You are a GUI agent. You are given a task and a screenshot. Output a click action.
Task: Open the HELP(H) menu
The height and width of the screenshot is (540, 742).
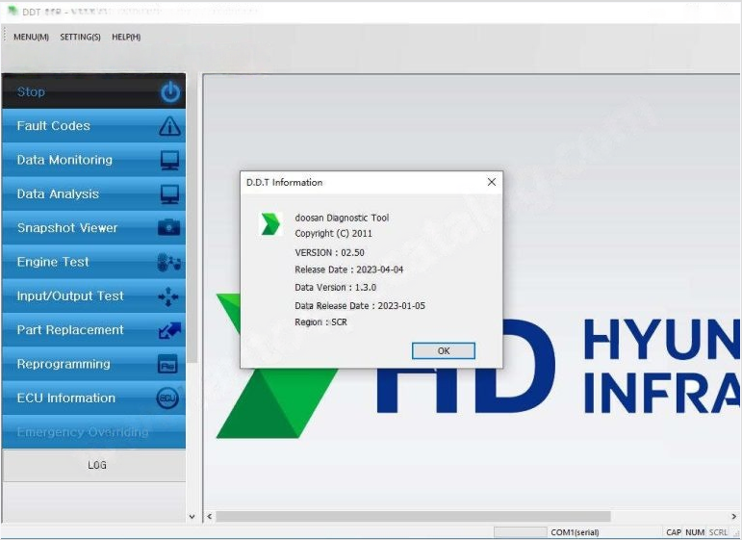click(x=126, y=38)
